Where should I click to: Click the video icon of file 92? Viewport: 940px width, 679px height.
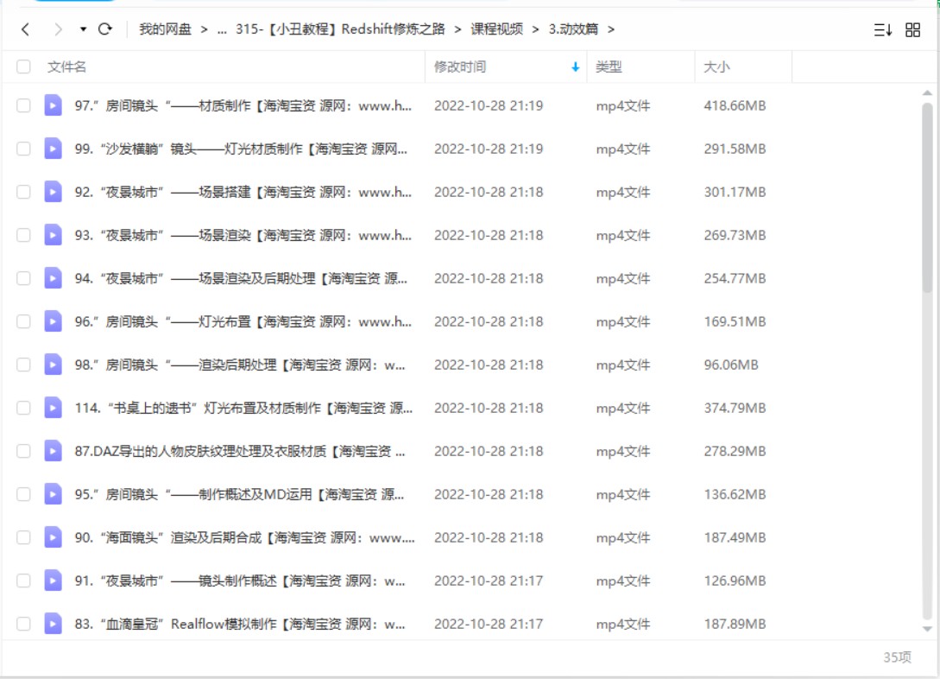pyautogui.click(x=53, y=192)
